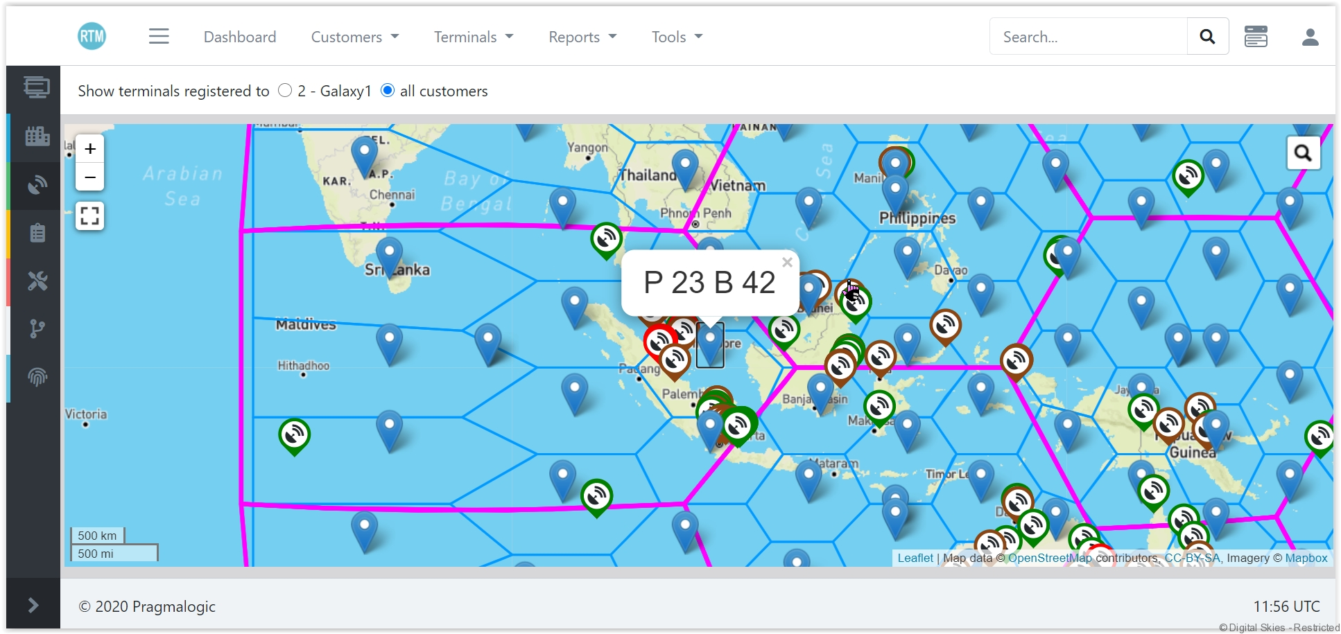Expand the Customers dropdown menu
Screen dimensions: 1341x634
click(x=354, y=37)
